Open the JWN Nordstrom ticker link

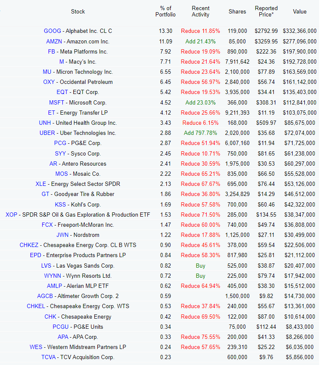tap(62, 235)
